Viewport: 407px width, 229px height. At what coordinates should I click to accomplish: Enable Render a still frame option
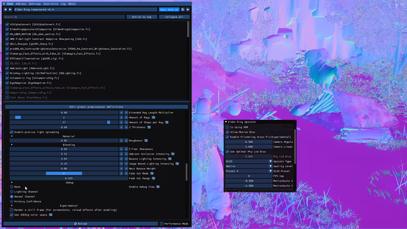[x=11, y=210]
